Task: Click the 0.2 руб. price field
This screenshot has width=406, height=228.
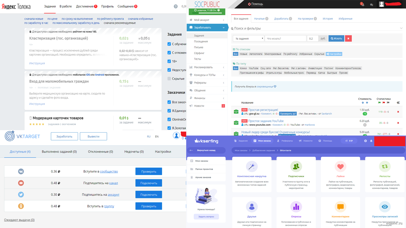Action: [312, 38]
